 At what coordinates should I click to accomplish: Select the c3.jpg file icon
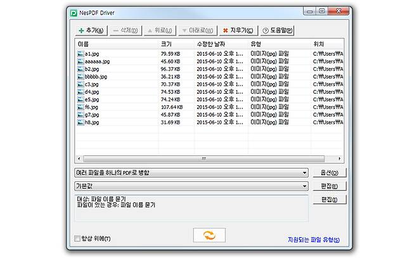coord(80,84)
